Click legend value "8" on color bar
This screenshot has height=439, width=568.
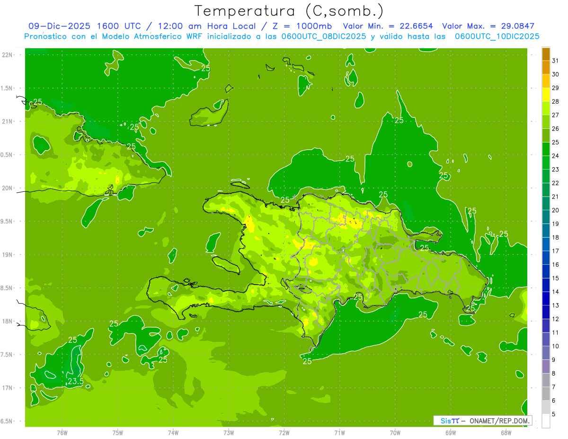pyautogui.click(x=554, y=373)
